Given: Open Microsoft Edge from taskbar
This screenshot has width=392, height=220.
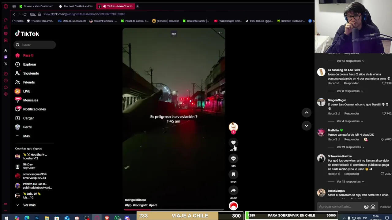Looking at the screenshot, I should click(27, 218).
